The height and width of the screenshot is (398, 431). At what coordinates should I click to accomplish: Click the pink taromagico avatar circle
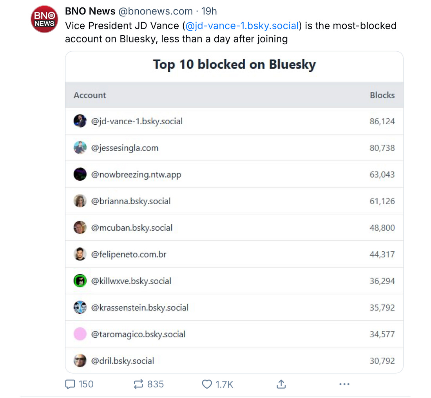click(80, 334)
